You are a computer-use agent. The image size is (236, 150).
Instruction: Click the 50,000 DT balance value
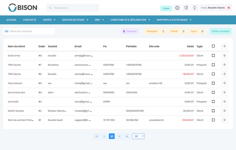(x=188, y=111)
